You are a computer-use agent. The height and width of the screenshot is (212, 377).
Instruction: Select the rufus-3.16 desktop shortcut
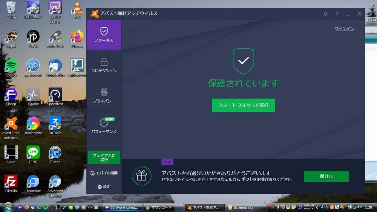[55, 39]
